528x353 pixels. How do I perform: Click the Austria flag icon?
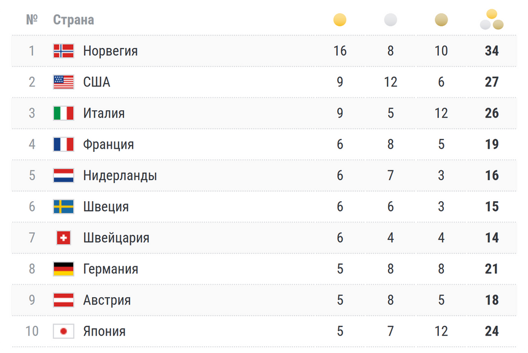click(63, 300)
